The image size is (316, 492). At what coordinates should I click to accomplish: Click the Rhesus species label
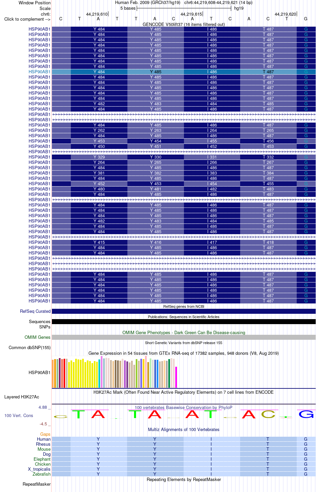click(x=43, y=444)
